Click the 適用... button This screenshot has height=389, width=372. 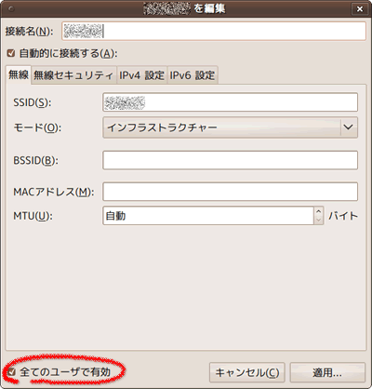327,372
